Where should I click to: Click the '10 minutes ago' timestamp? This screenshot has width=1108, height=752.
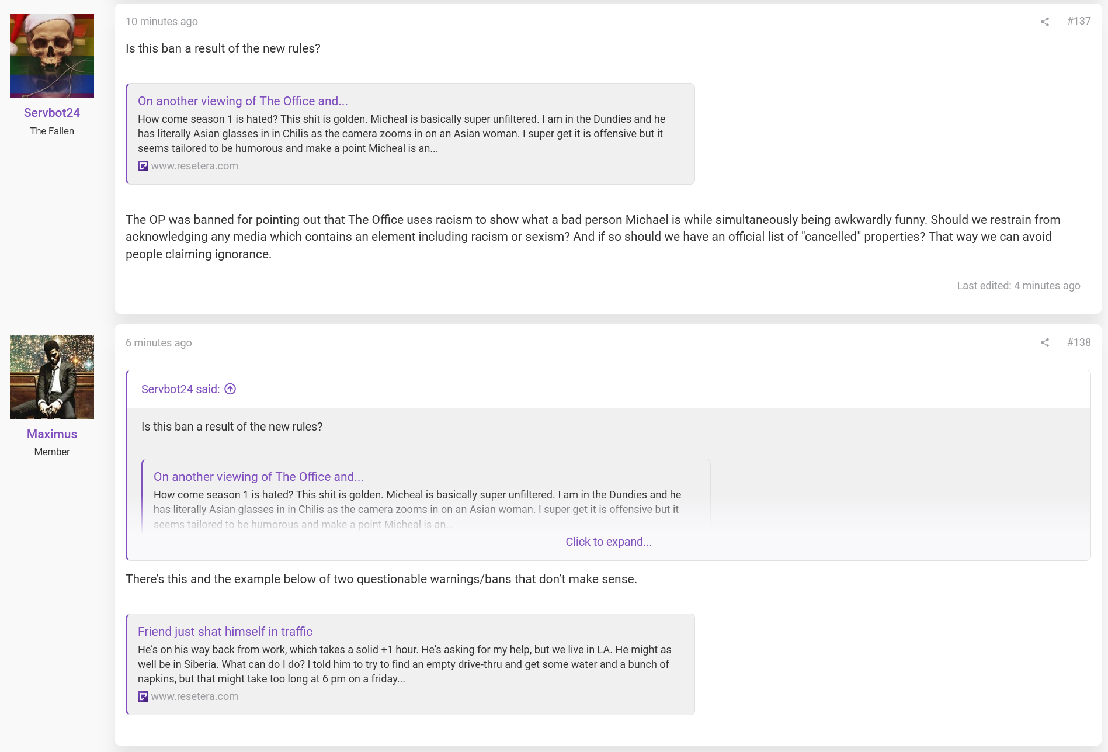pyautogui.click(x=162, y=22)
